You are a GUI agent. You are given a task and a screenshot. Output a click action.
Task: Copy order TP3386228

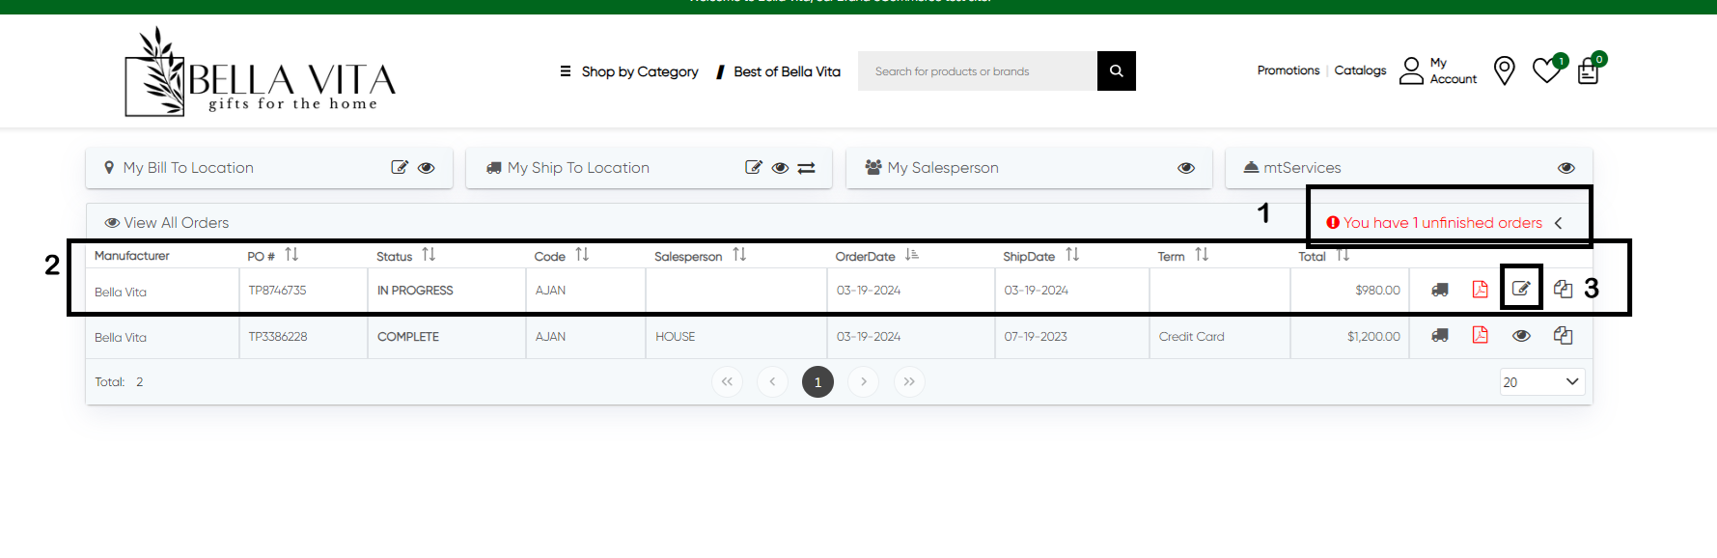point(1564,335)
